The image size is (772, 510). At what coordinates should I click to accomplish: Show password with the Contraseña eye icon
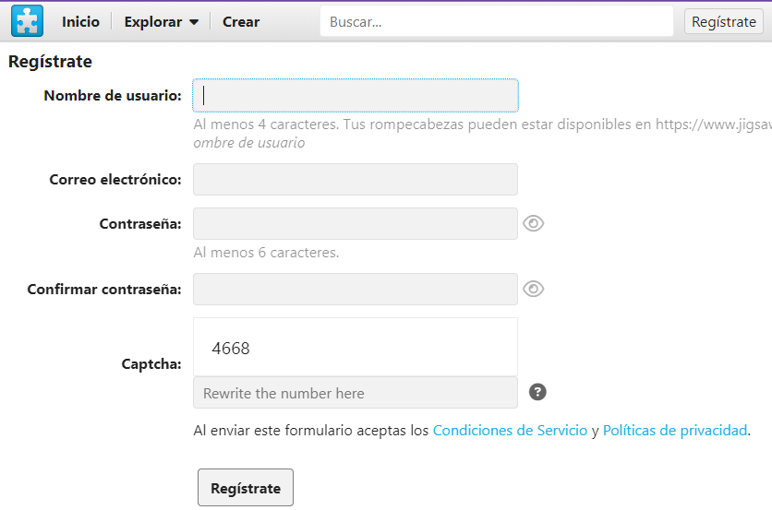[x=533, y=223]
